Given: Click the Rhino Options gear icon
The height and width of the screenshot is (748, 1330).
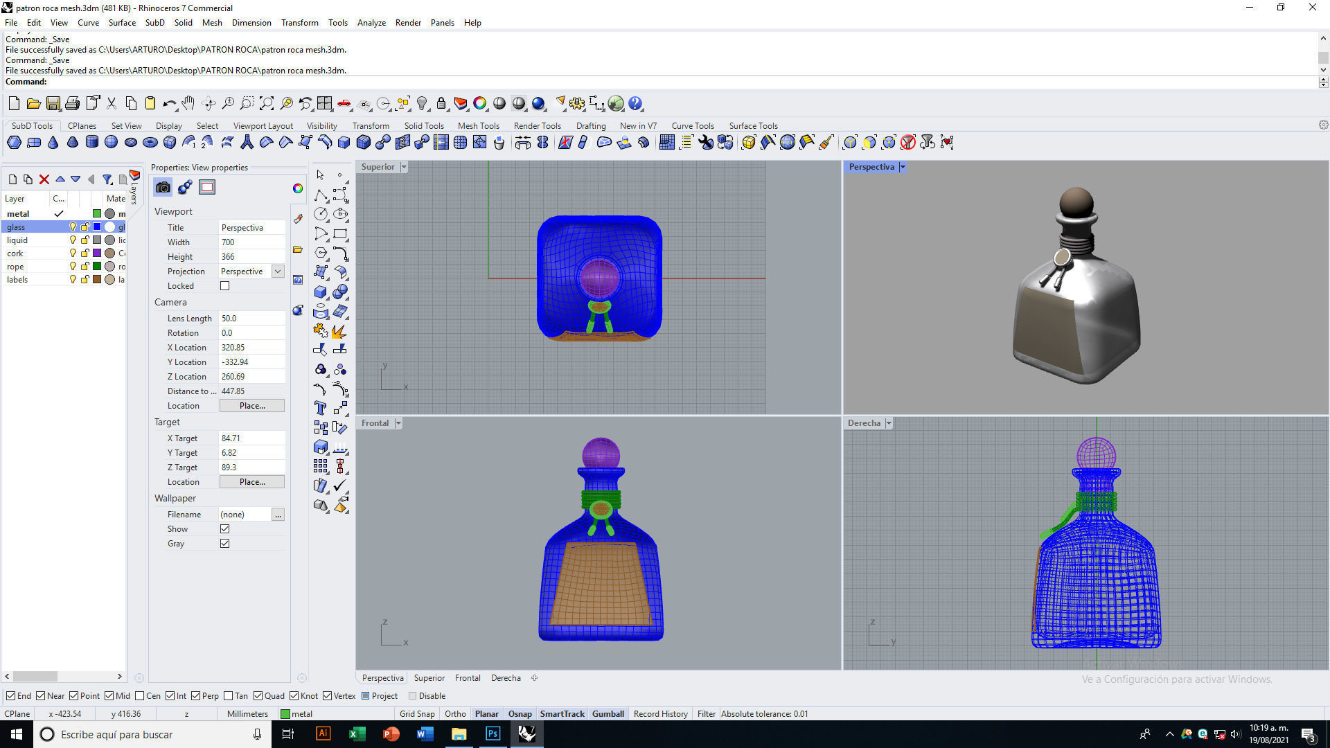Looking at the screenshot, I should point(577,104).
